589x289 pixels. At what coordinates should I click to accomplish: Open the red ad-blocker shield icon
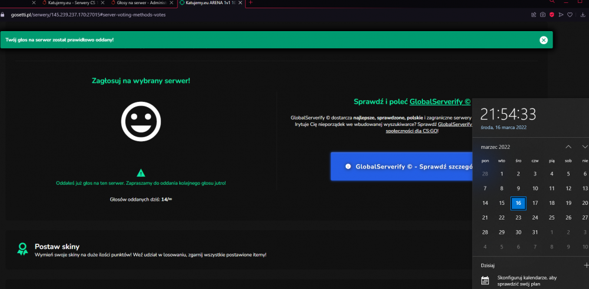coord(552,15)
